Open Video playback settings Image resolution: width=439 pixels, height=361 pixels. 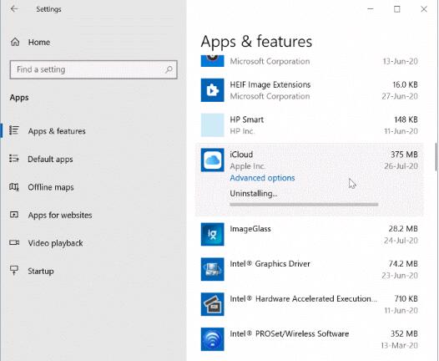click(x=55, y=243)
